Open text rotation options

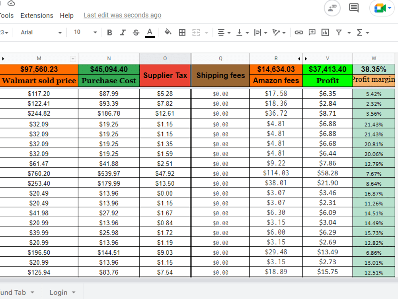(x=279, y=33)
